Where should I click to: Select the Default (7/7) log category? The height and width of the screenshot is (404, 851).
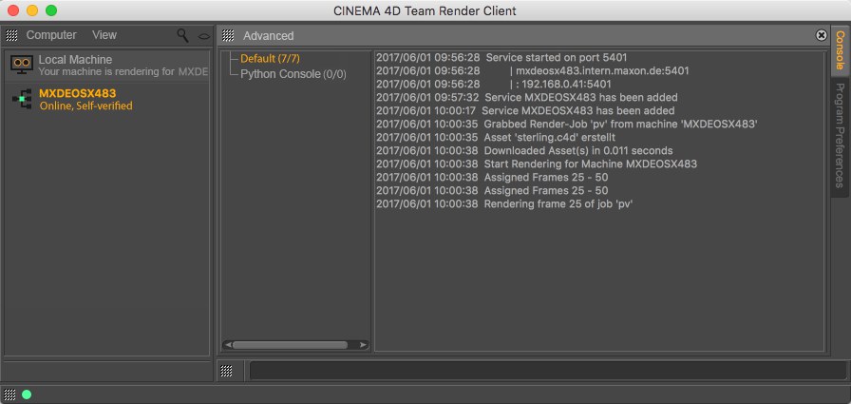coord(271,59)
